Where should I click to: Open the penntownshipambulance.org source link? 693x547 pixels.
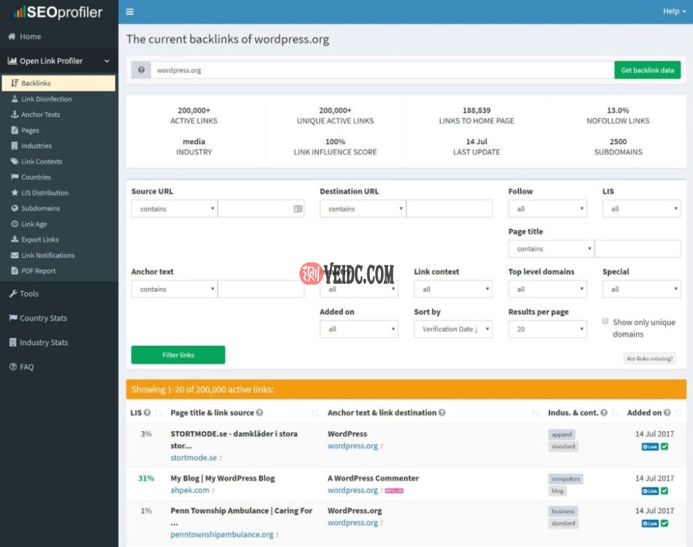[222, 535]
